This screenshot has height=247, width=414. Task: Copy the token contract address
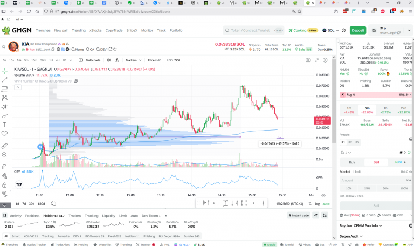coord(53,50)
